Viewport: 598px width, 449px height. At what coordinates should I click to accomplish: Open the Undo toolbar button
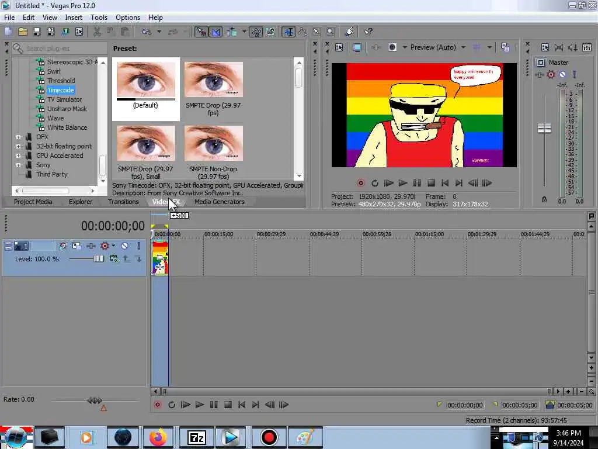(147, 32)
